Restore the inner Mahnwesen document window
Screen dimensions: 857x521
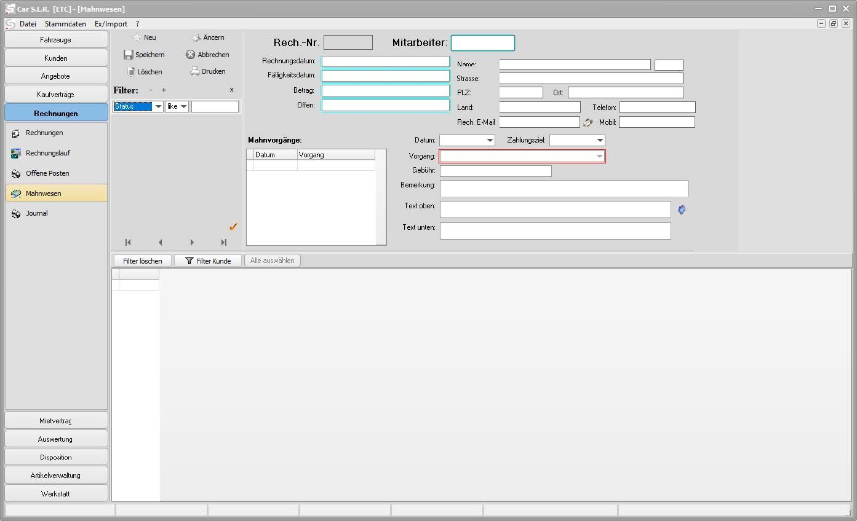pyautogui.click(x=834, y=23)
